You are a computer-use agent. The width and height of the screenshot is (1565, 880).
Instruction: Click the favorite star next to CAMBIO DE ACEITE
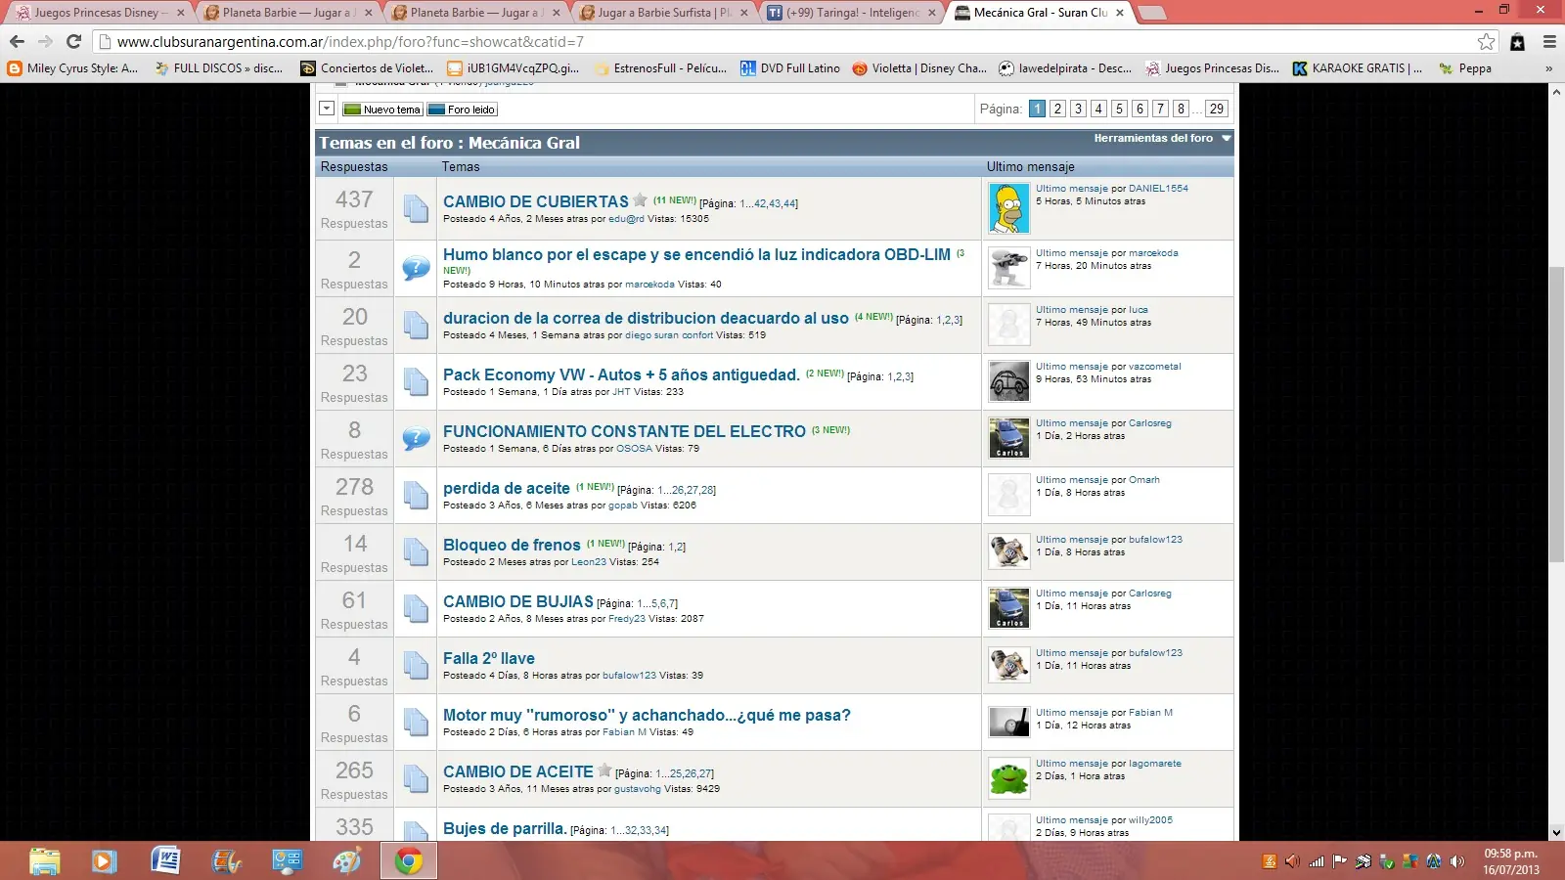pyautogui.click(x=604, y=770)
